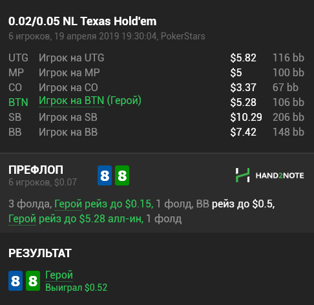Select the 'Игрок на CO' row

pyautogui.click(x=156, y=87)
